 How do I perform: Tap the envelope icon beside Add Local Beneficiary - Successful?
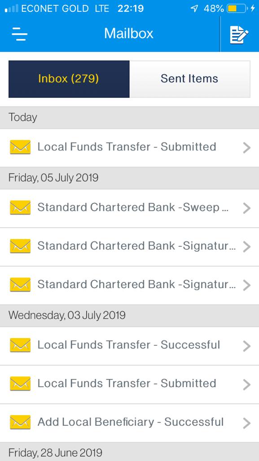(20, 423)
